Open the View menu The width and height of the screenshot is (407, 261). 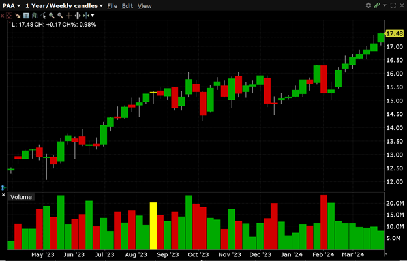coord(144,6)
